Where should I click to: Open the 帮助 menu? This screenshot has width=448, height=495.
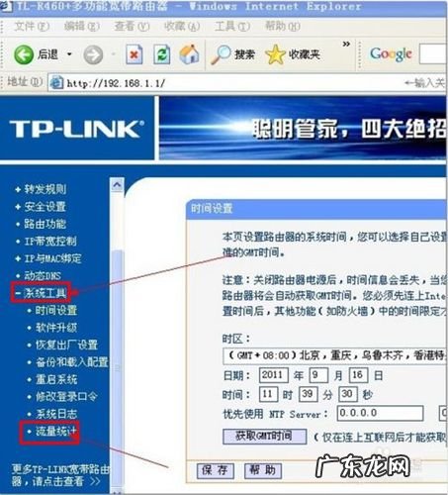pyautogui.click(x=283, y=26)
